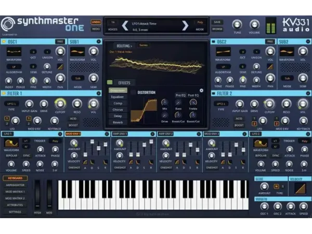Open the Filter 1 options circle icon

(98, 93)
